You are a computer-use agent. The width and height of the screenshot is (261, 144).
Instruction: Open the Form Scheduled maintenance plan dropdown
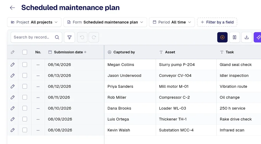[x=105, y=22]
